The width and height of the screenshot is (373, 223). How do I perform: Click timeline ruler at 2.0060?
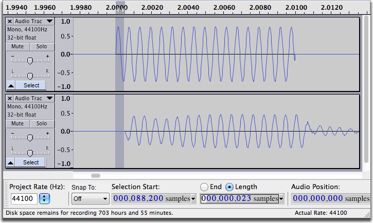pyautogui.click(x=224, y=8)
